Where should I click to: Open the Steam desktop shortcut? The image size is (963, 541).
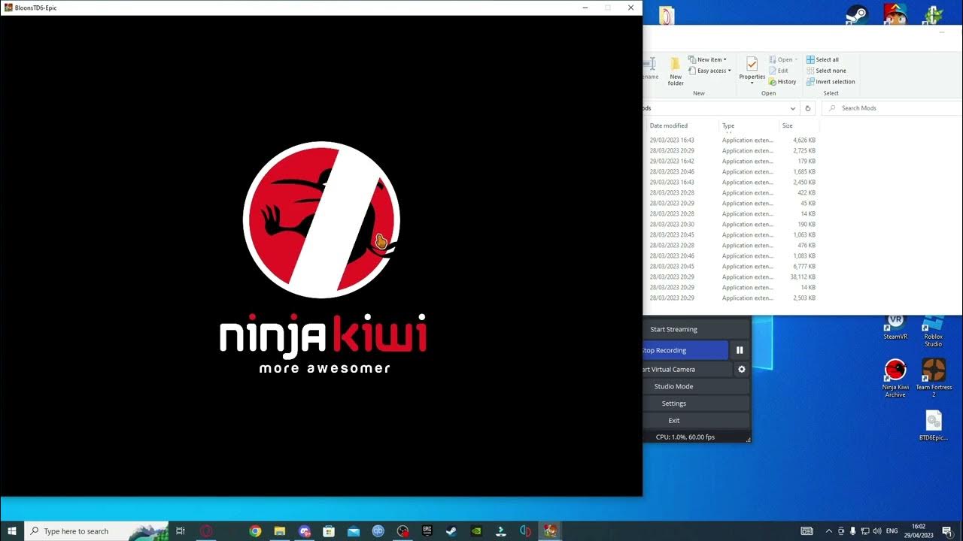[856, 14]
